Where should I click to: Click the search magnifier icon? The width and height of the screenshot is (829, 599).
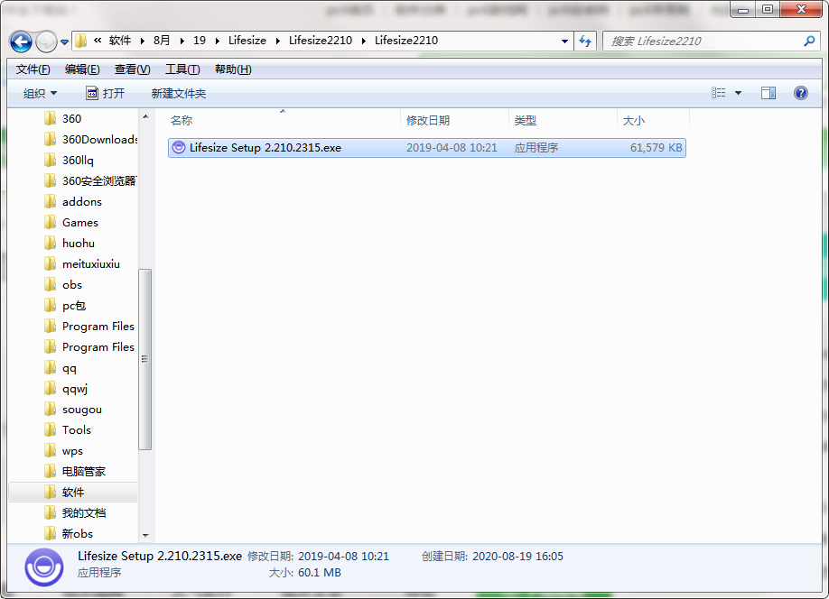coord(809,41)
